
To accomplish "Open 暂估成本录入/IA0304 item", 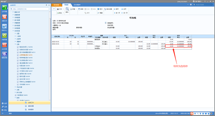I will click(26, 47).
